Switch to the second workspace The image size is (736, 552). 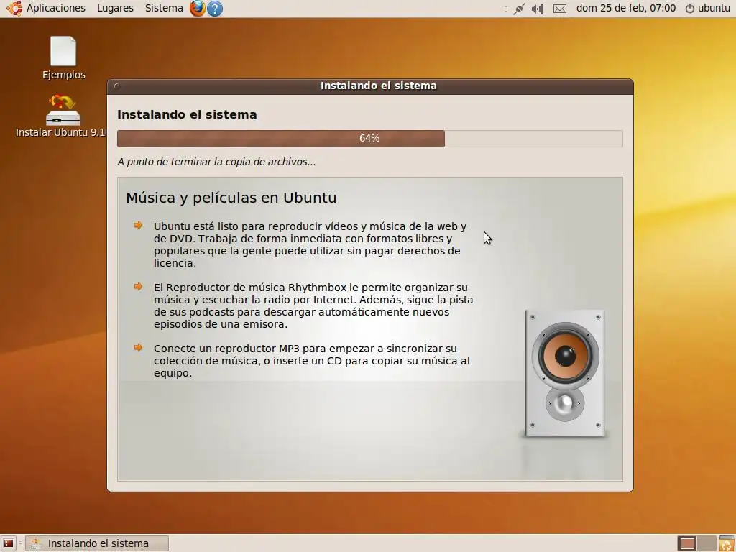(x=707, y=543)
